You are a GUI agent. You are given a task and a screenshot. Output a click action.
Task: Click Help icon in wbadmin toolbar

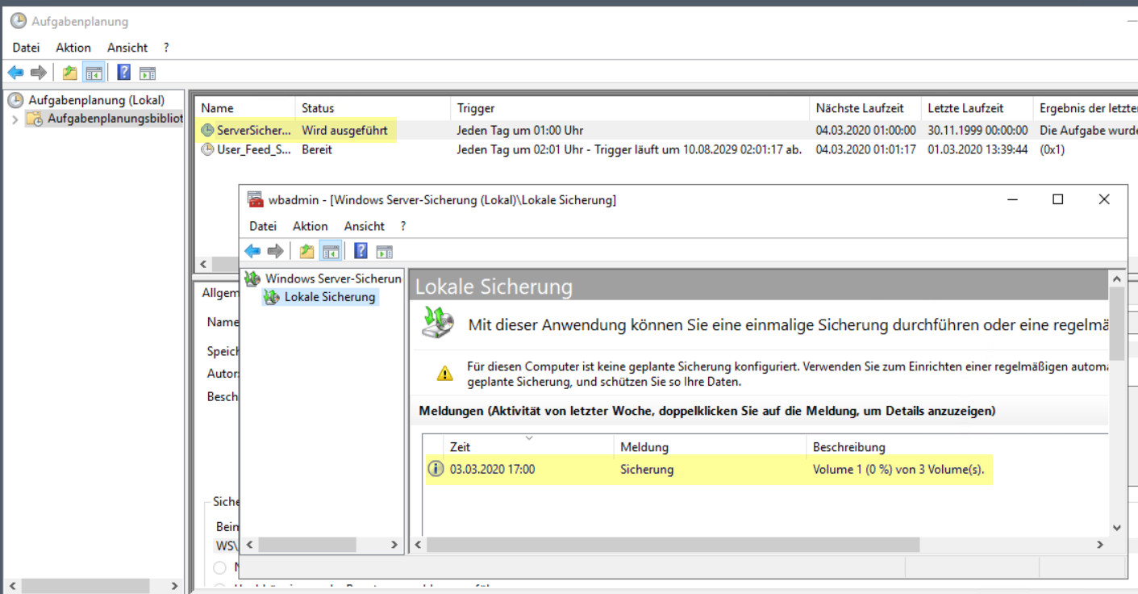[x=361, y=251]
